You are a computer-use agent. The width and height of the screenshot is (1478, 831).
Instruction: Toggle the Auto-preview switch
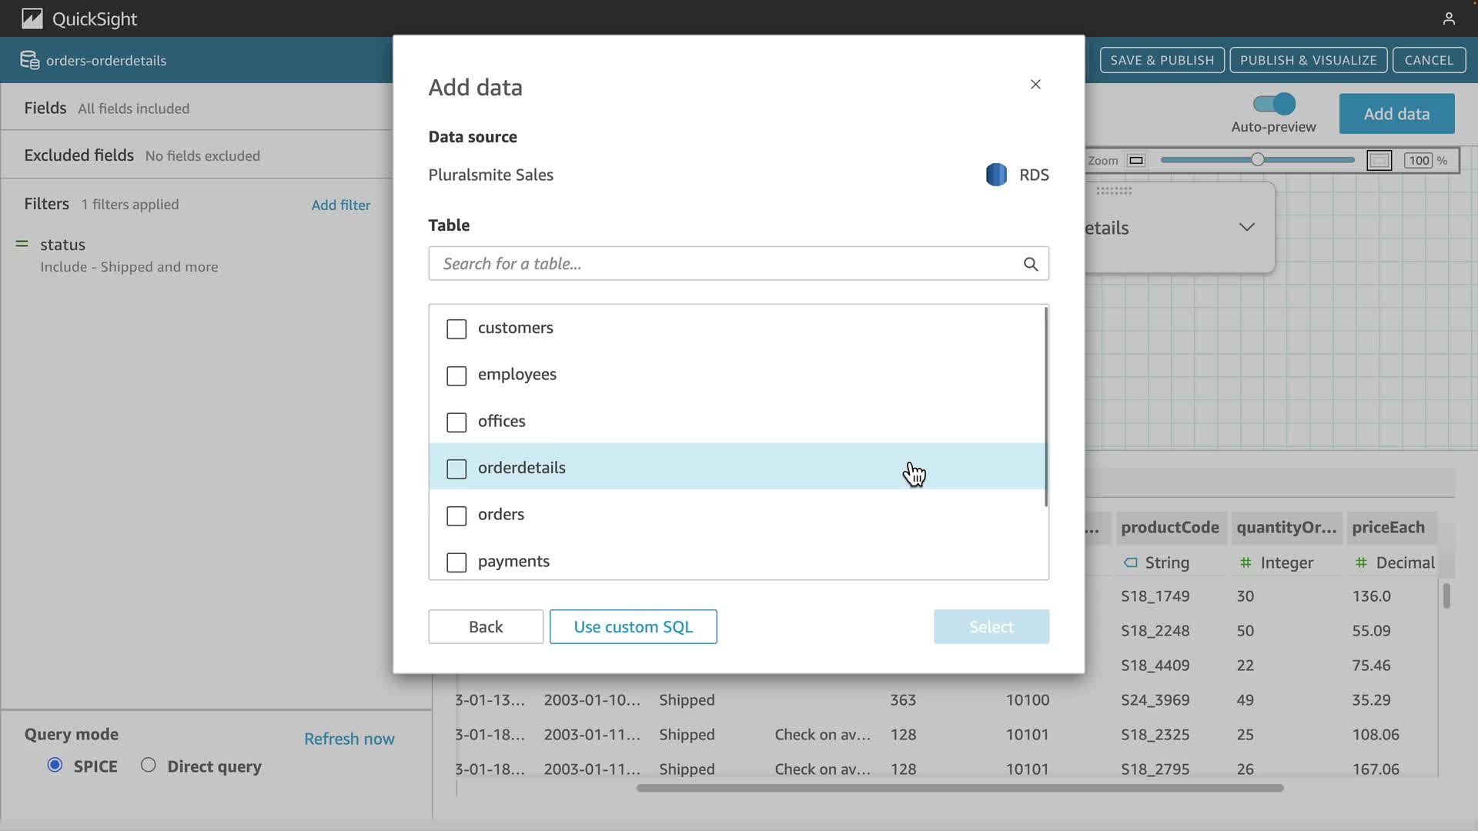pos(1274,104)
